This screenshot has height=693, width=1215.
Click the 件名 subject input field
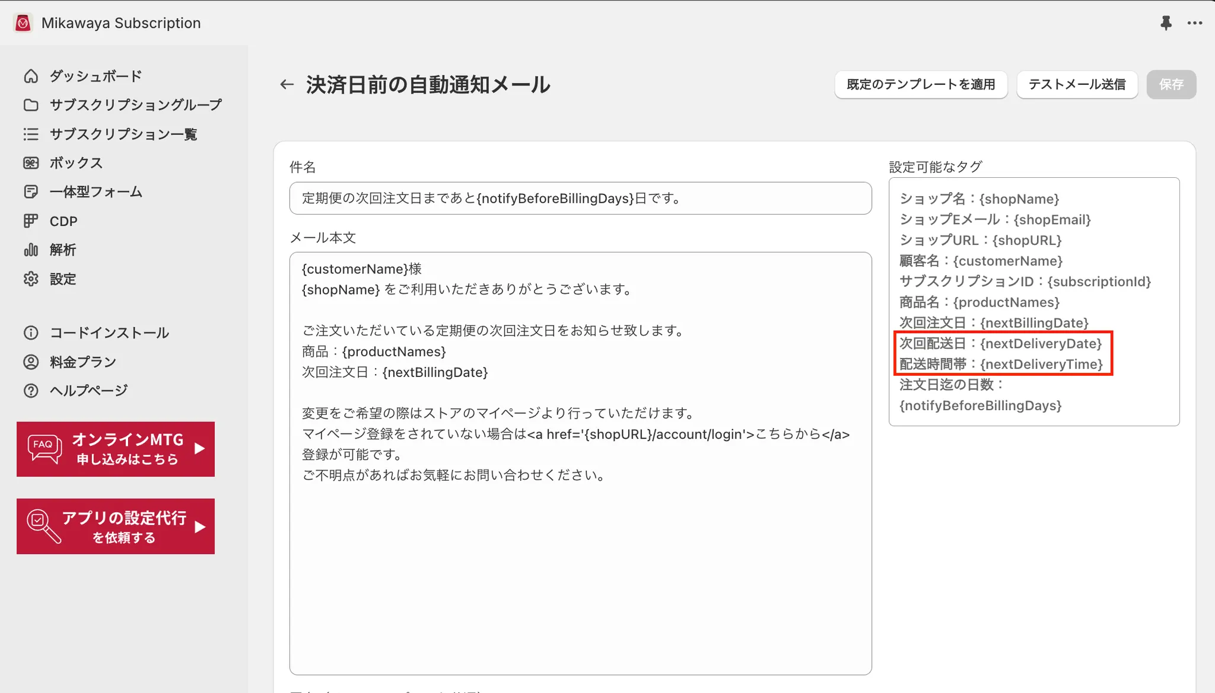[x=580, y=198]
